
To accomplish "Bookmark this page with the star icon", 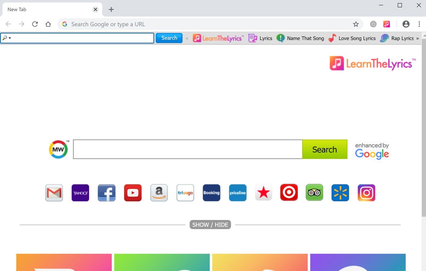I will coord(356,24).
